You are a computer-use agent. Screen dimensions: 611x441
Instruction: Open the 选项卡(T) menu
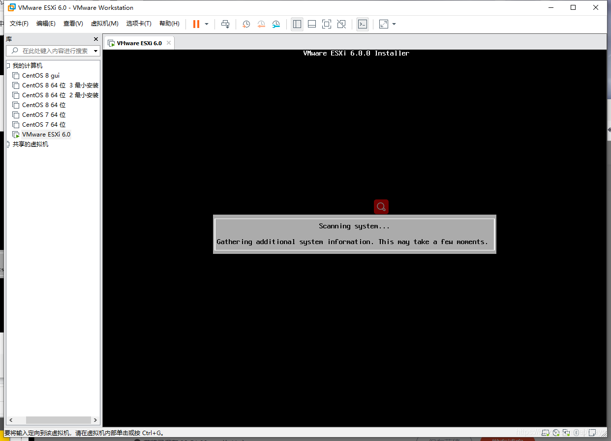click(x=139, y=24)
